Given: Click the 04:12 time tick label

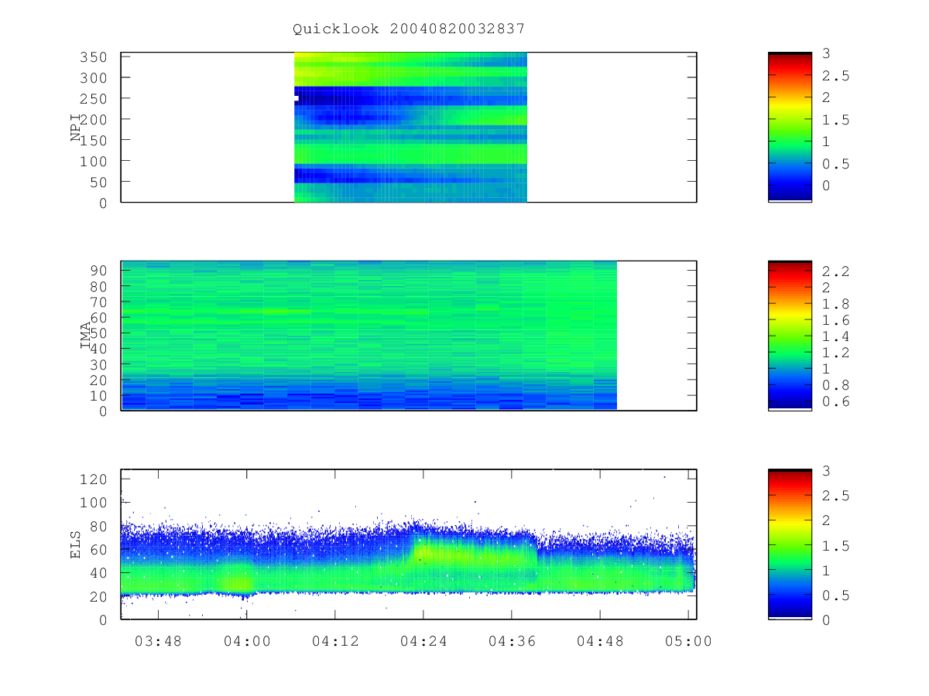Looking at the screenshot, I should 334,641.
